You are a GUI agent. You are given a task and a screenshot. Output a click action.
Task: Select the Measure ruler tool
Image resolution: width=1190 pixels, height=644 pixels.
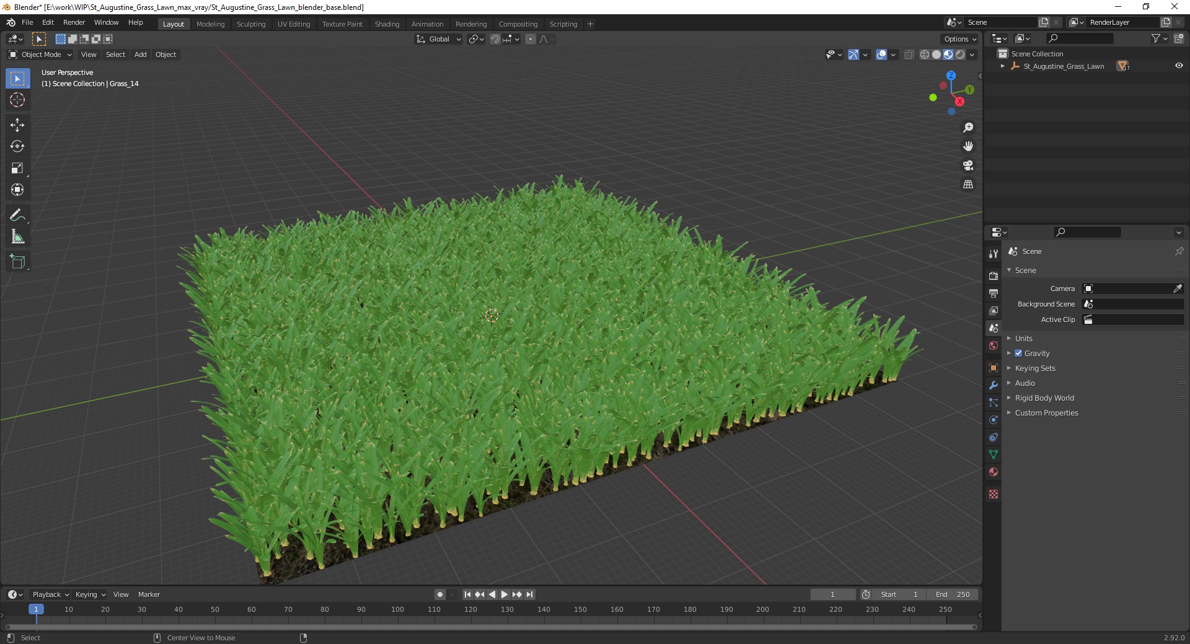coord(17,237)
